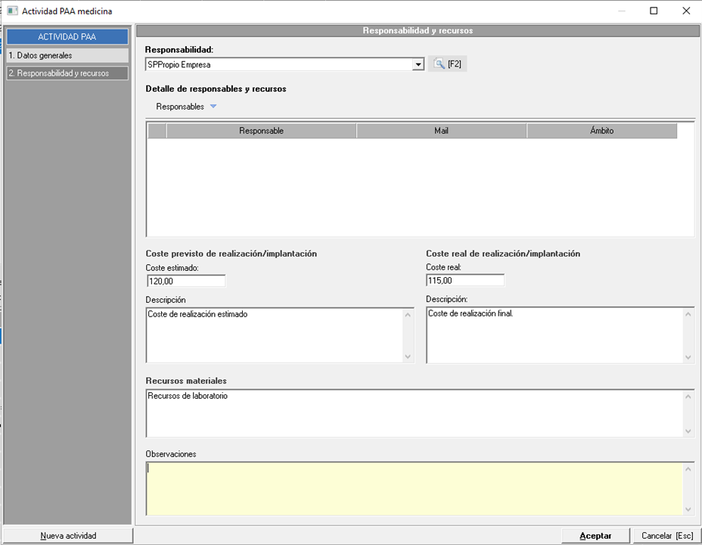Click the Coste estimado input field

[185, 281]
